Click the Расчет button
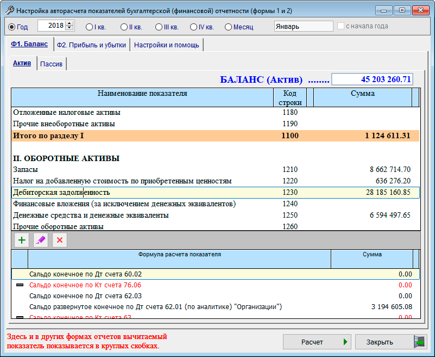The height and width of the screenshot is (357, 435). pyautogui.click(x=317, y=342)
